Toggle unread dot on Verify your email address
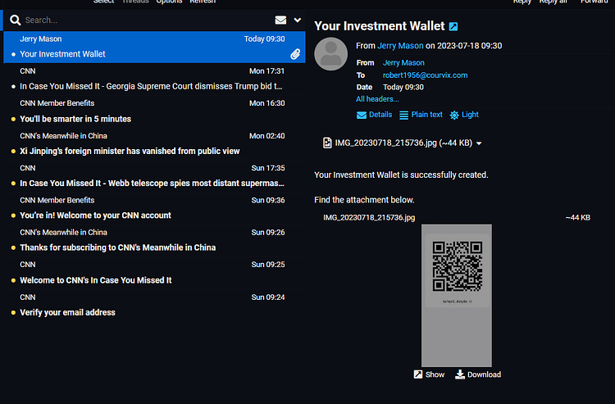This screenshot has width=615, height=404. [13, 313]
